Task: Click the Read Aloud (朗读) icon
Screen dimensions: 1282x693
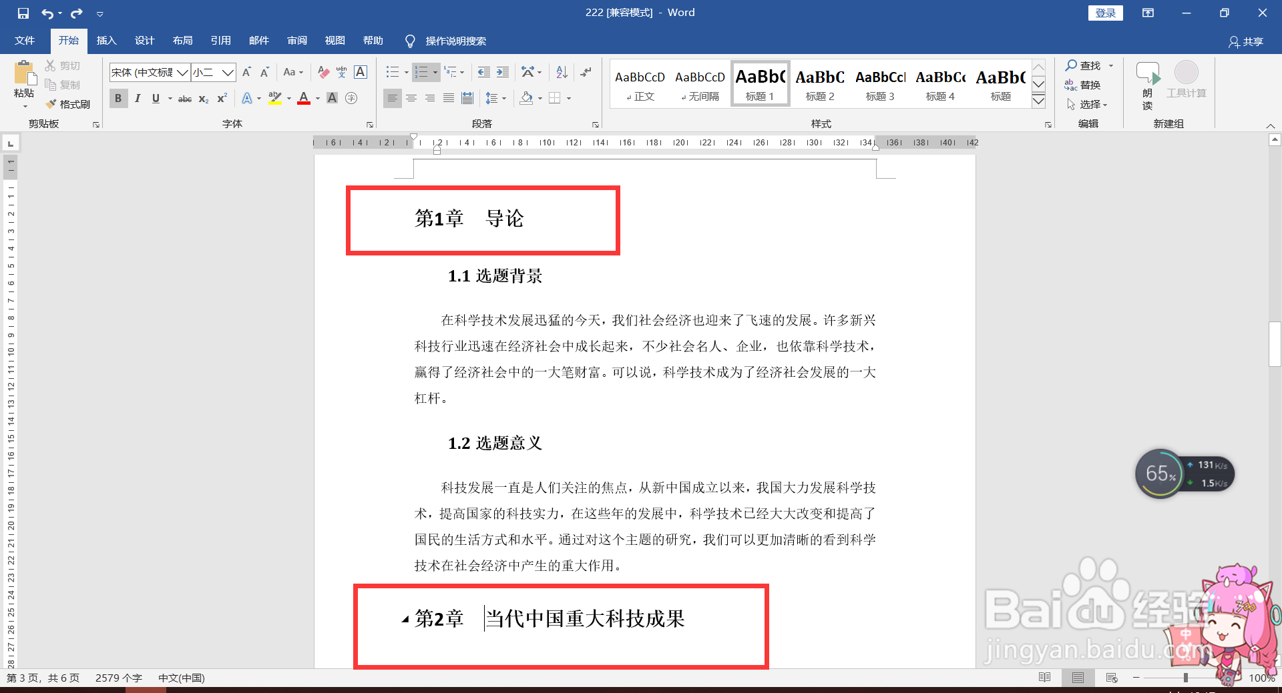Action: pyautogui.click(x=1148, y=85)
